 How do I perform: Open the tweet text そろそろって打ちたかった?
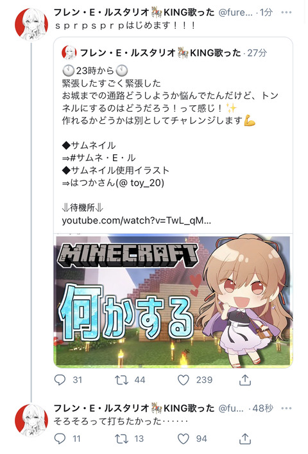click(x=108, y=421)
